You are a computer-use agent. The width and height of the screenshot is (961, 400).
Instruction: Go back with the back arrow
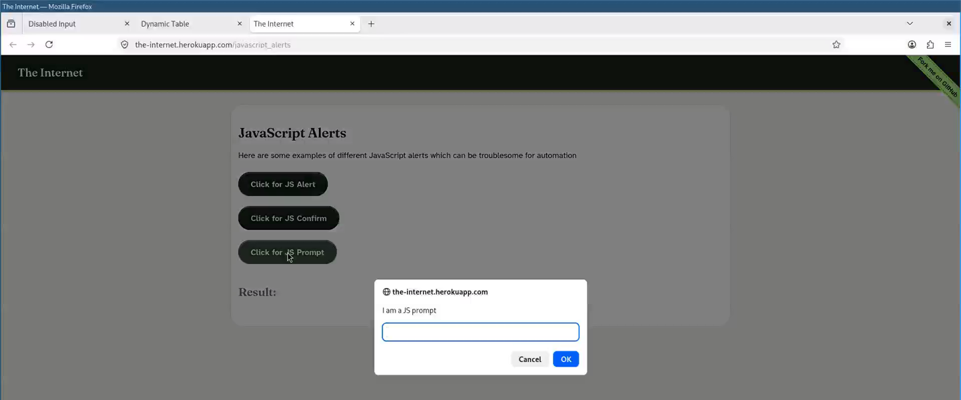tap(13, 45)
